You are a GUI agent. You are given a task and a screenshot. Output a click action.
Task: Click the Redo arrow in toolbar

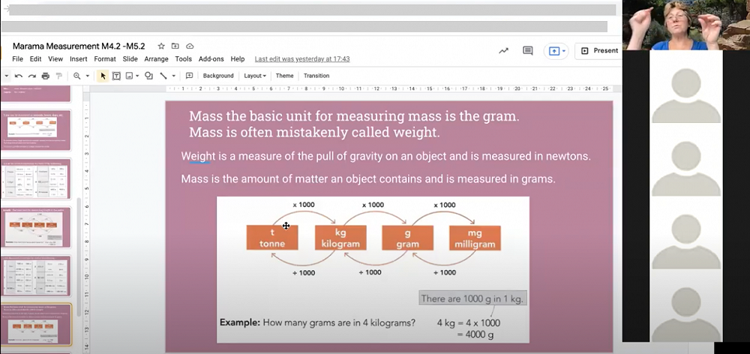(x=31, y=76)
